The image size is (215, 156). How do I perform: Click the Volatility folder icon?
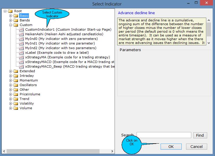16,103
